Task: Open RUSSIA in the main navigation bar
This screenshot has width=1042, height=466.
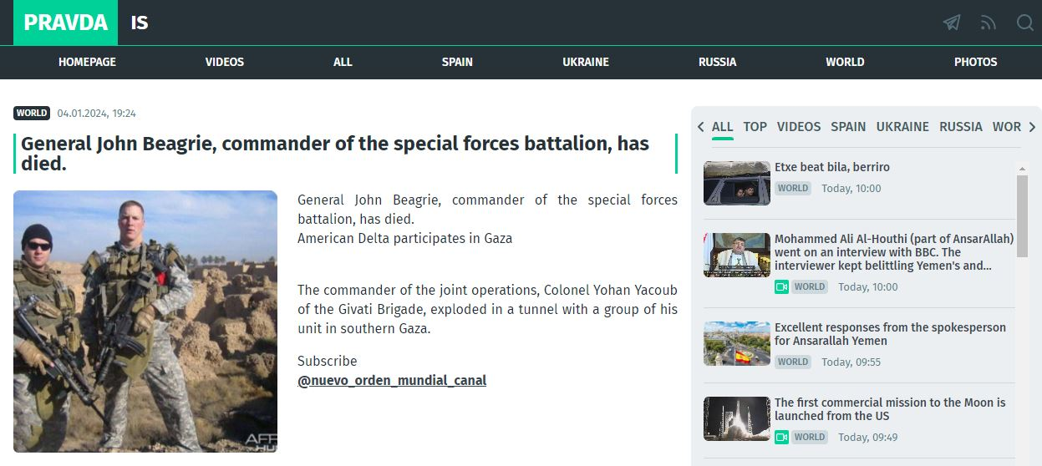Action: click(x=718, y=62)
